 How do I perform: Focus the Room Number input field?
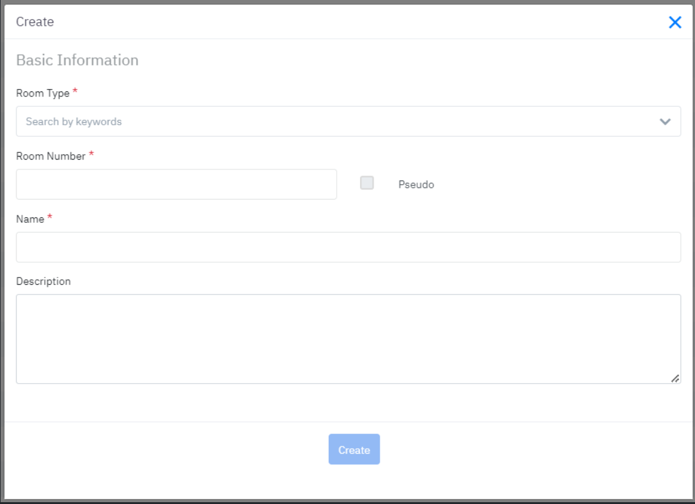[176, 184]
